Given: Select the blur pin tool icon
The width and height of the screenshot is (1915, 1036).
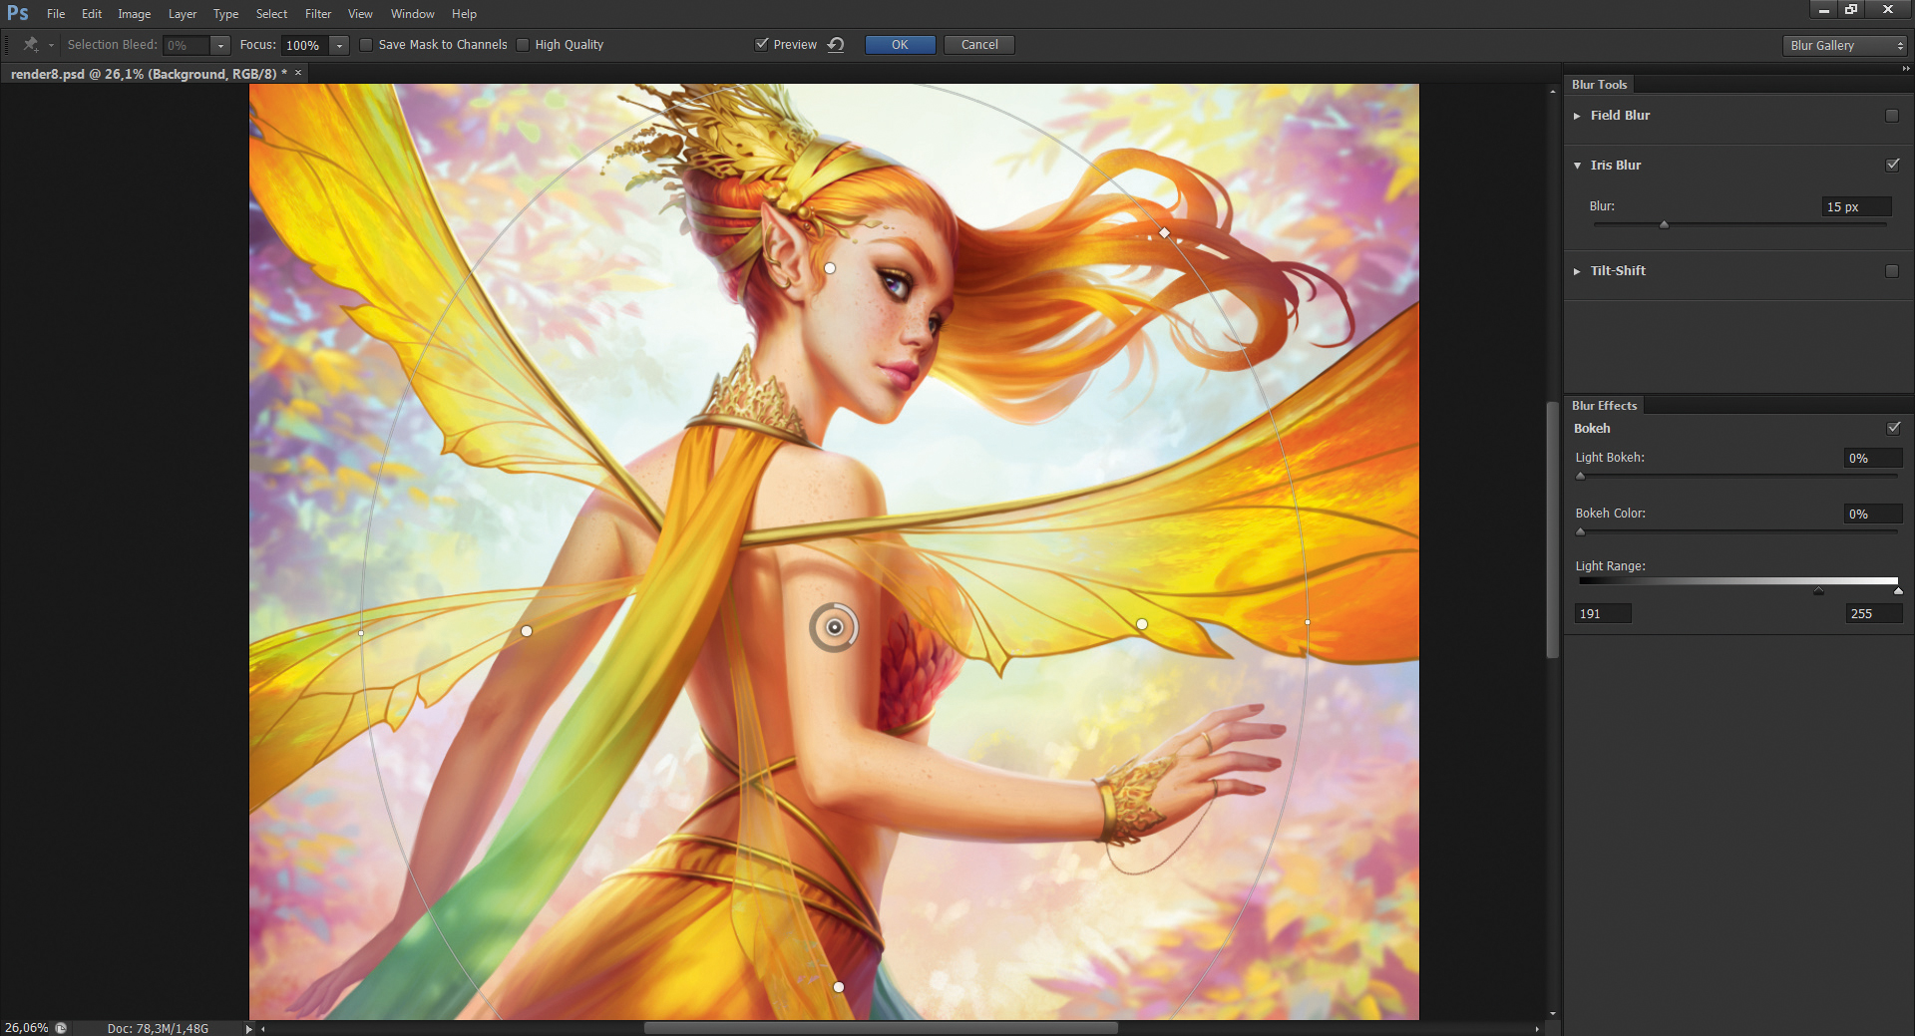Looking at the screenshot, I should (x=31, y=45).
